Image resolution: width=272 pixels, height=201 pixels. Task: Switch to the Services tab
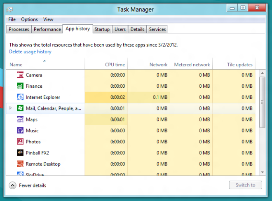pos(157,29)
